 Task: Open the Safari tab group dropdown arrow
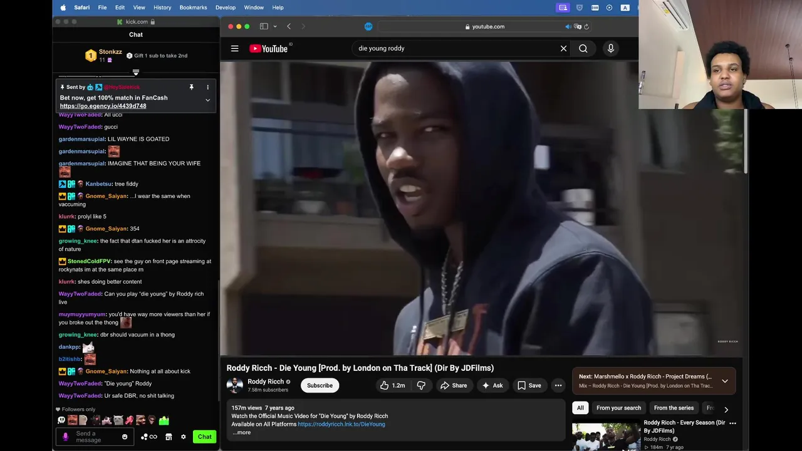pyautogui.click(x=275, y=26)
